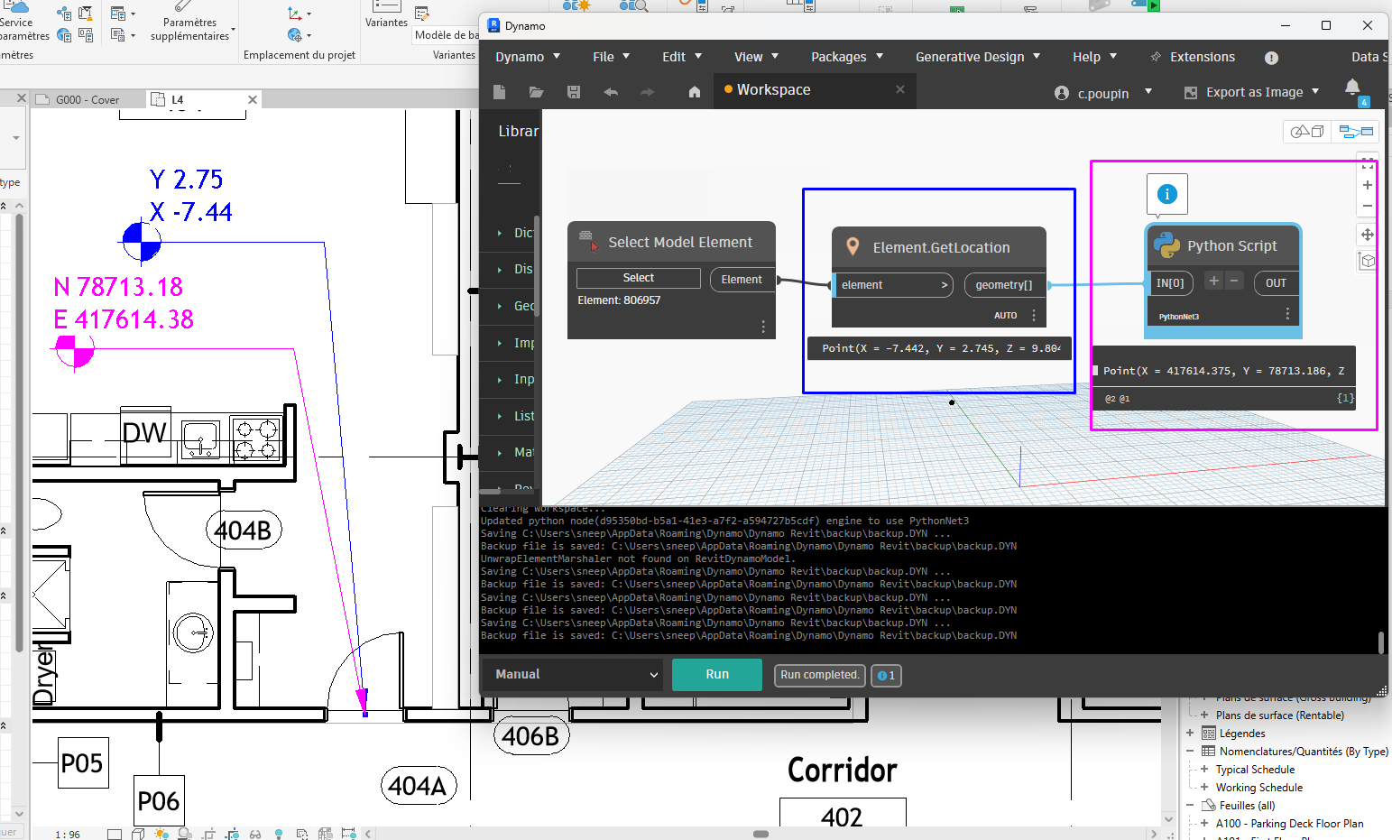This screenshot has width=1392, height=840.
Task: Open the Generative Design menu
Action: click(x=971, y=56)
